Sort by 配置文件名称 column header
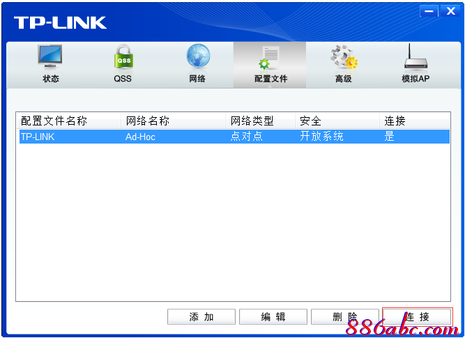 tap(68, 121)
